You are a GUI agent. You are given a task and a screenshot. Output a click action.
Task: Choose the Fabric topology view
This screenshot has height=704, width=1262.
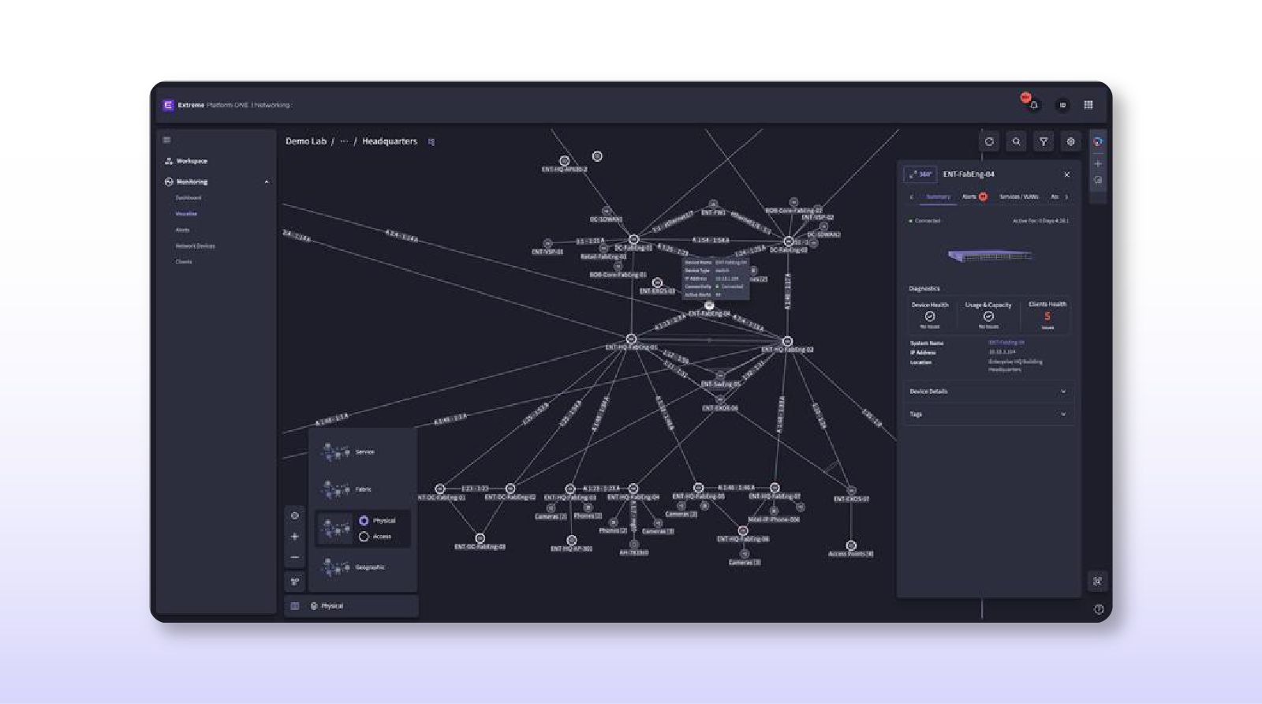pyautogui.click(x=363, y=489)
